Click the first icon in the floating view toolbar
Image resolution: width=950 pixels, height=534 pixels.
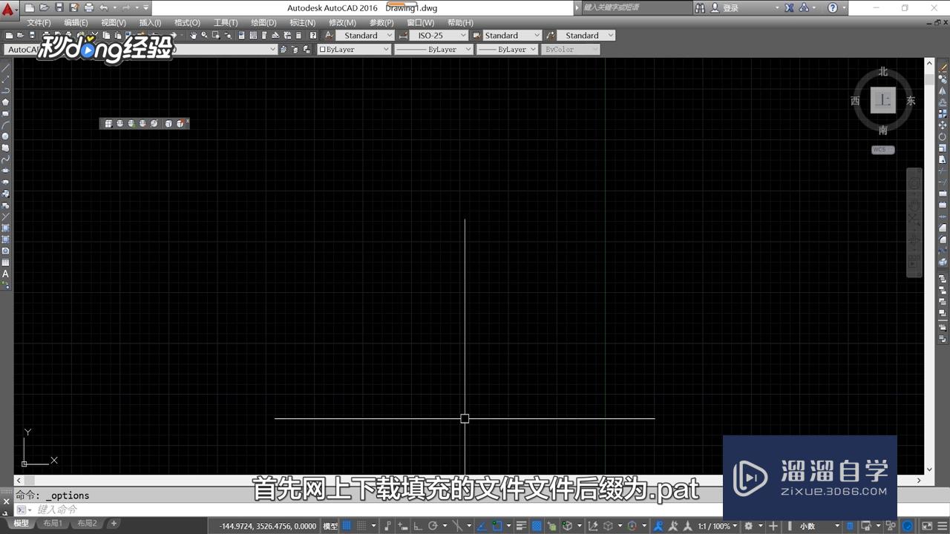tap(108, 123)
